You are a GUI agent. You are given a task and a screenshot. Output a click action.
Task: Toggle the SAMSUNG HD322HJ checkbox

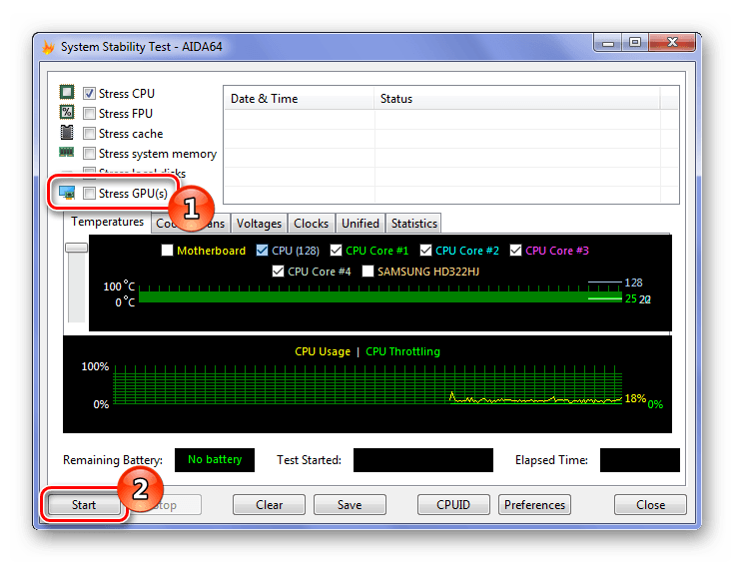367,272
